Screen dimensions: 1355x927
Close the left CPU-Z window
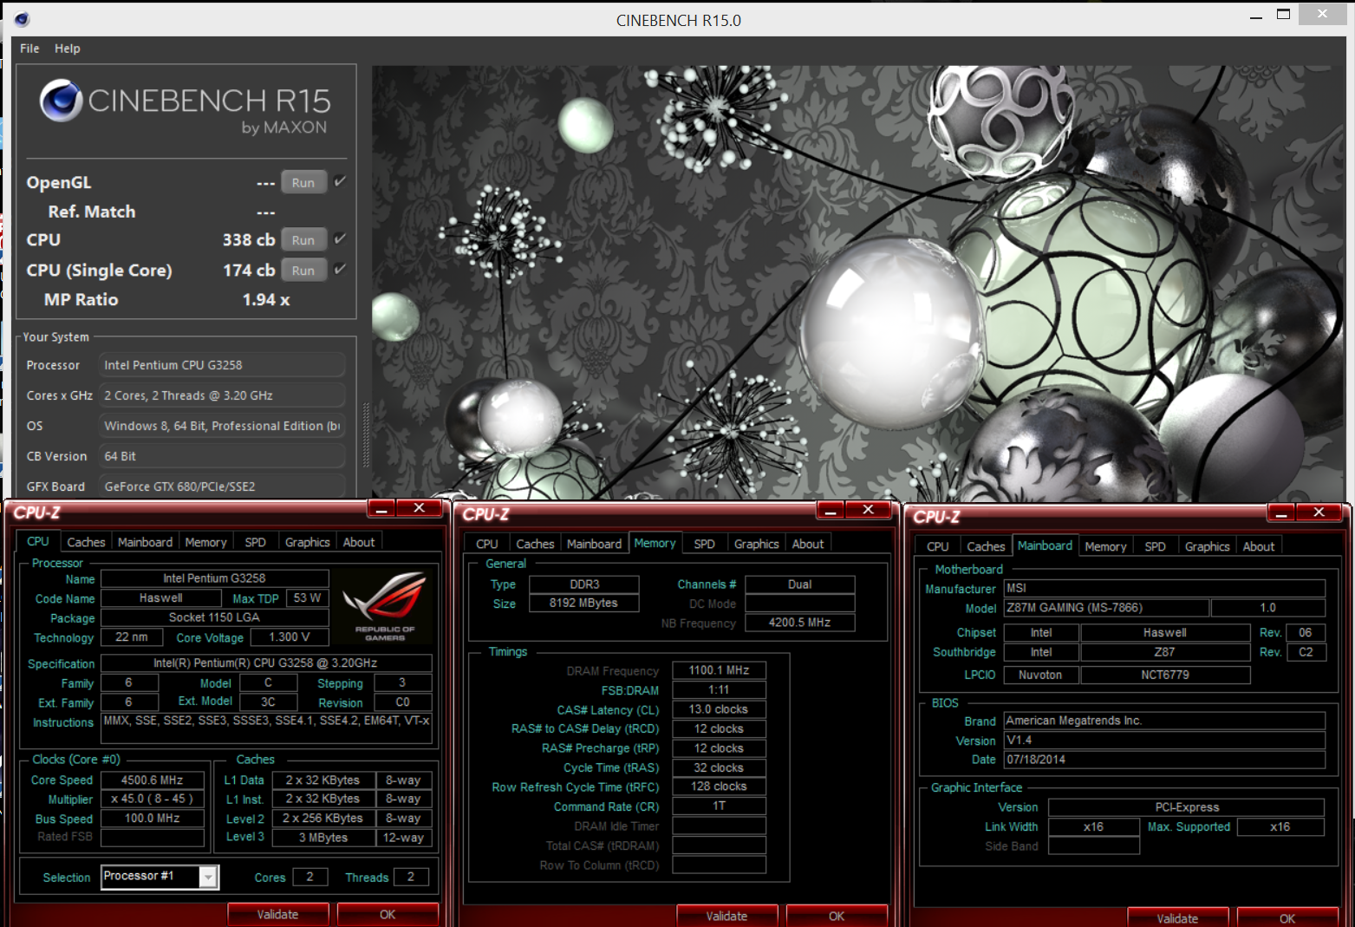pyautogui.click(x=420, y=508)
